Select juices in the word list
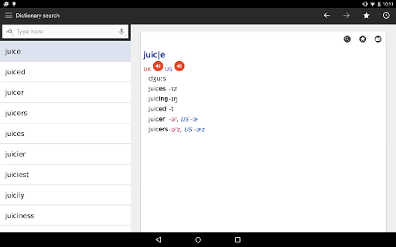396x247 pixels. 65,133
